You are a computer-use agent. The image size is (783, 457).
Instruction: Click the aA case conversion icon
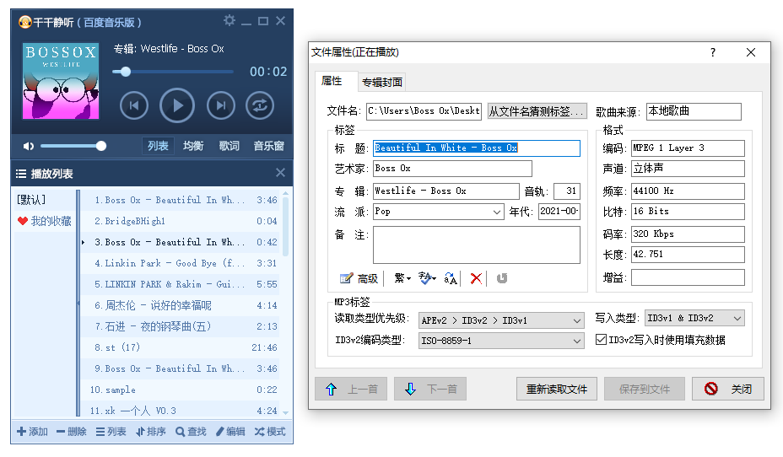click(450, 278)
